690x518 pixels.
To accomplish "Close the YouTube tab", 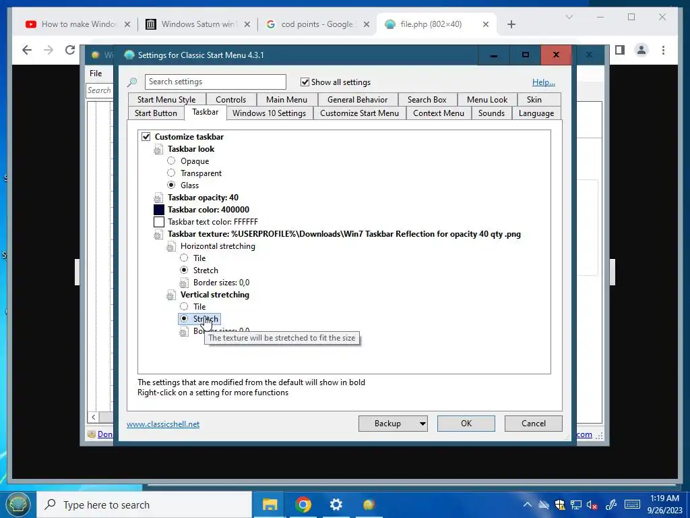I will [127, 24].
